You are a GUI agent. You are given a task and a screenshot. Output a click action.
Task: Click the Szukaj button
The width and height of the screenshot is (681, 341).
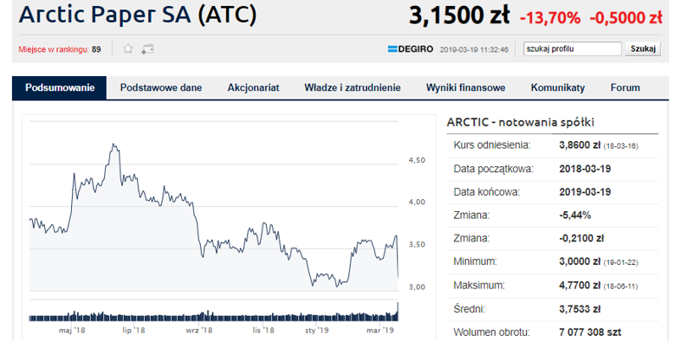(x=643, y=49)
